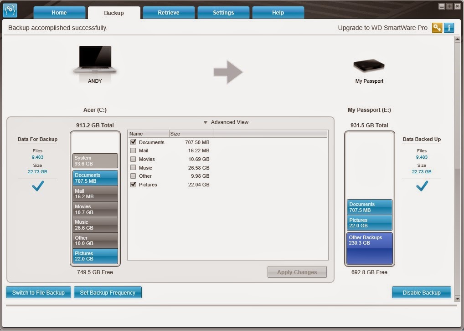Click the Data Backed Up checkmark icon
This screenshot has height=331, width=464.
(x=422, y=186)
